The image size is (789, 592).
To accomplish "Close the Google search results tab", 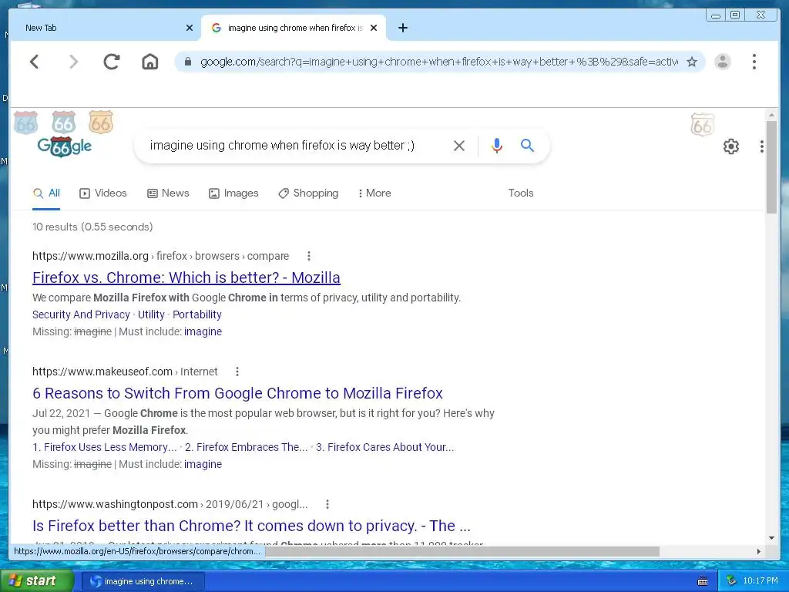I will point(374,28).
